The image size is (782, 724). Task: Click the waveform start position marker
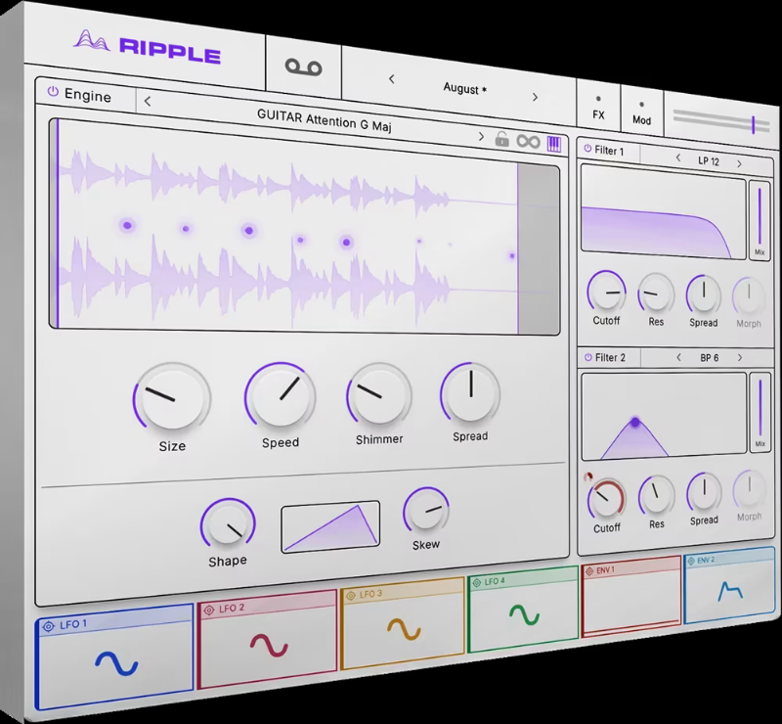click(x=58, y=223)
